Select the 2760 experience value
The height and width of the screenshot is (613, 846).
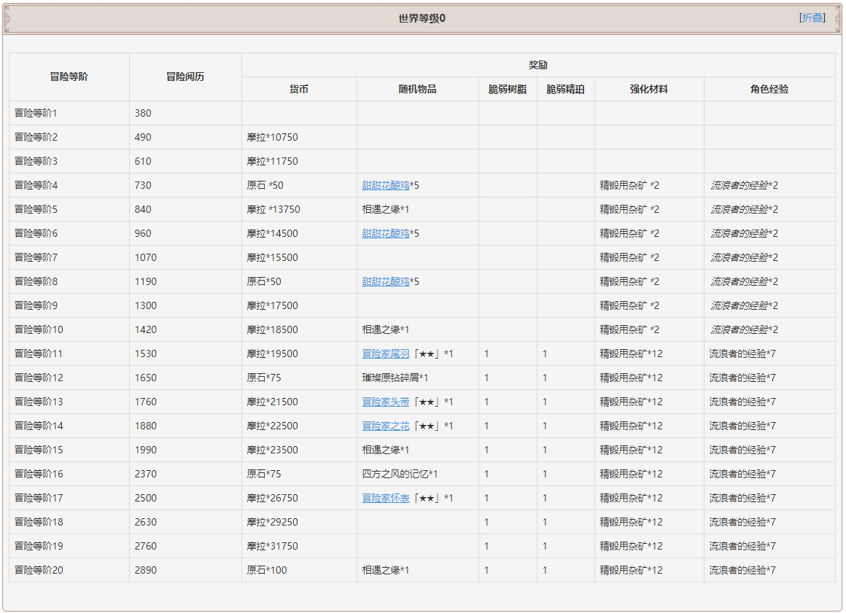pyautogui.click(x=146, y=546)
